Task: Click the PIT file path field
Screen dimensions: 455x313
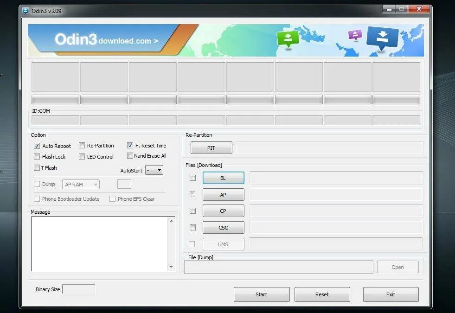Action: (x=329, y=147)
